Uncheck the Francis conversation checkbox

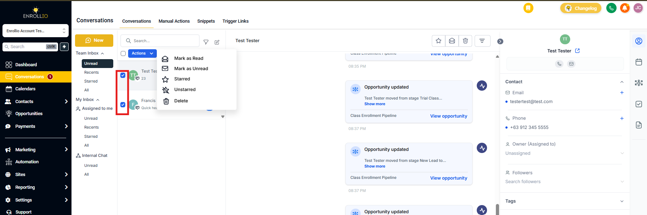123,104
